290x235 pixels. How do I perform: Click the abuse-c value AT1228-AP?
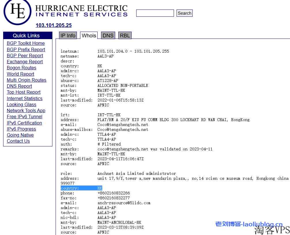pos(108,81)
